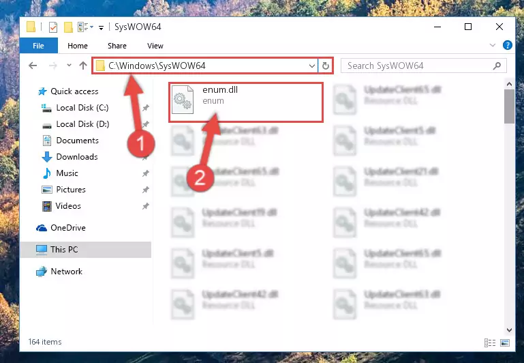
Task: Open Local Disk (D:) in sidebar
Action: click(82, 124)
